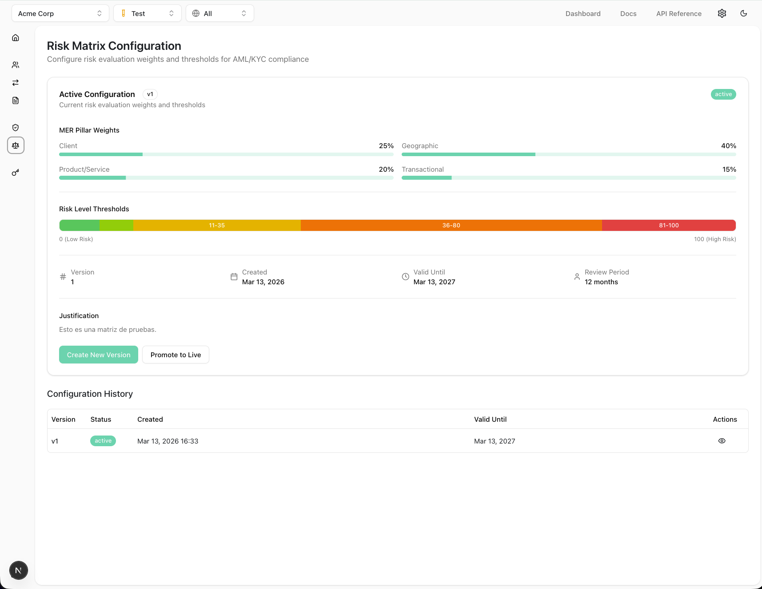Viewport: 762px width, 589px height.
Task: Open the Test environment dropdown
Action: (x=148, y=13)
